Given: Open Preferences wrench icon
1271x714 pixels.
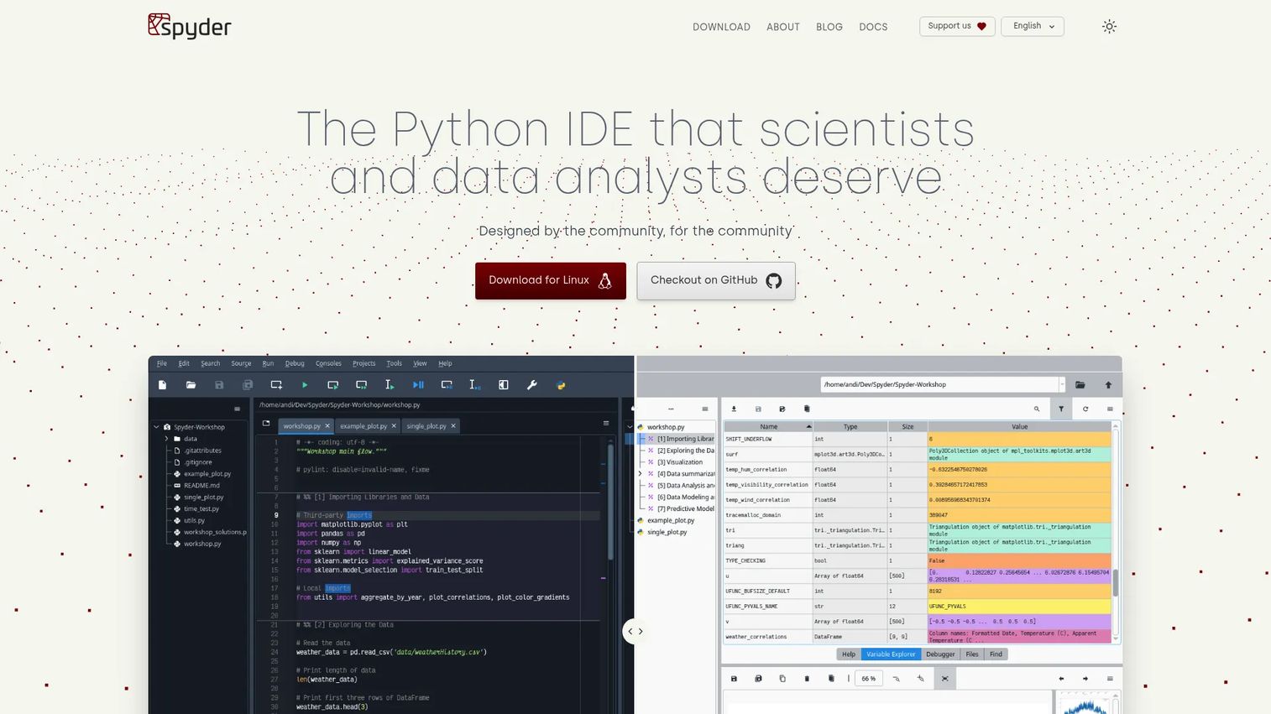Looking at the screenshot, I should point(532,385).
